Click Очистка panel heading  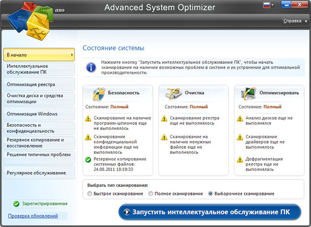pyautogui.click(x=194, y=93)
